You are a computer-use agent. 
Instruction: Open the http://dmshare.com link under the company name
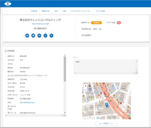pos(39,24)
